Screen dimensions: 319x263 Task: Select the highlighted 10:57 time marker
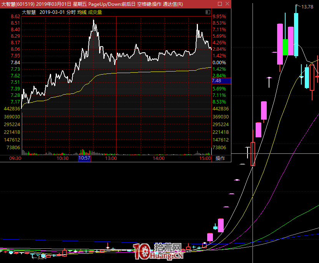85,158
